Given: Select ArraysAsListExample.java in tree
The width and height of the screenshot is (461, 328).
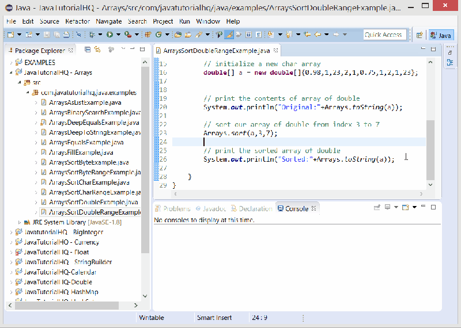Looking at the screenshot, I should (x=85, y=102).
